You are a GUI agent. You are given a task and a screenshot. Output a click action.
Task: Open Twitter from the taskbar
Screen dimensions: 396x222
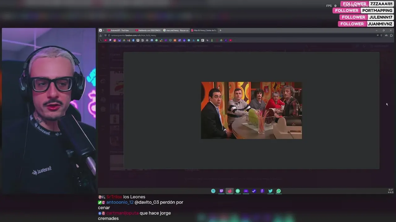pos(270,191)
